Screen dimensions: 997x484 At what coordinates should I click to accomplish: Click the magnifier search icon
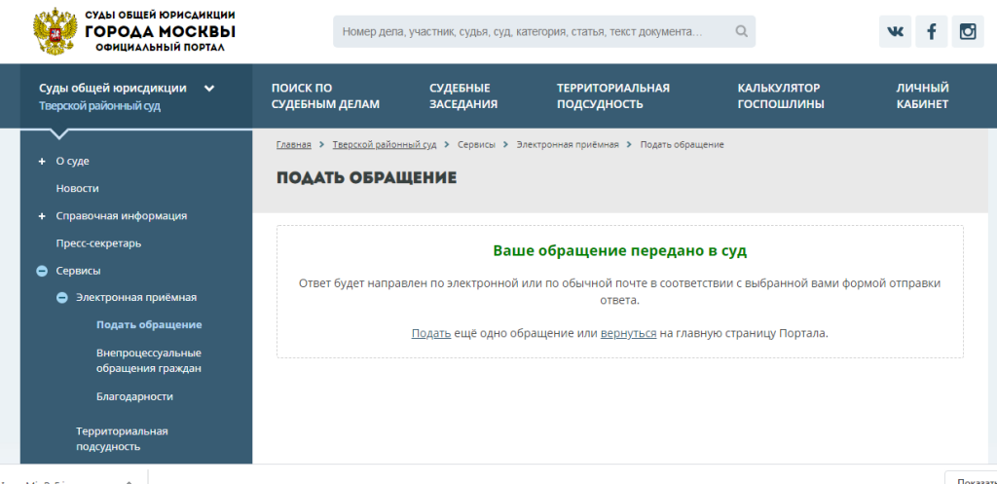pos(741,31)
